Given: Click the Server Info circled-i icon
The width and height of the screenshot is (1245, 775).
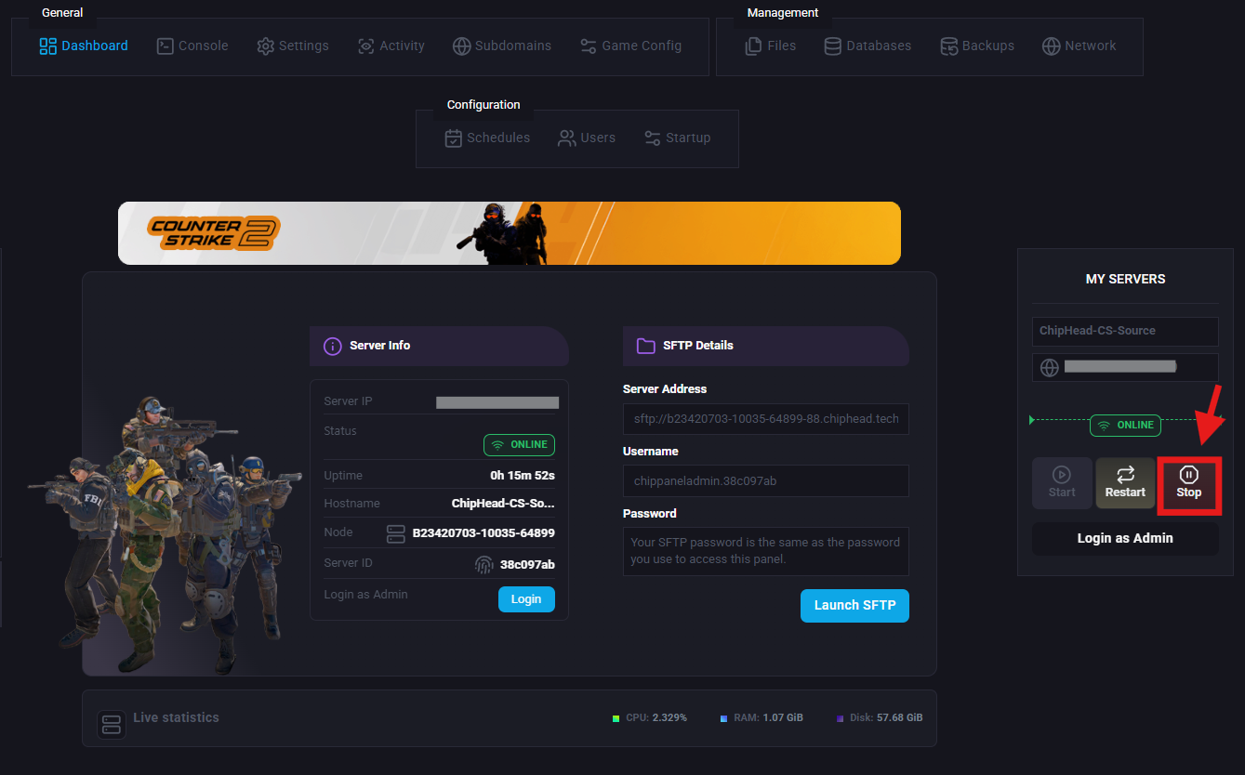Looking at the screenshot, I should [x=333, y=346].
